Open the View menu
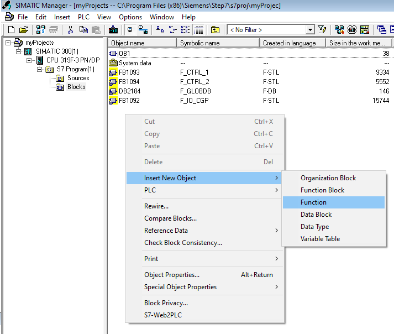394x334 pixels. tap(104, 17)
